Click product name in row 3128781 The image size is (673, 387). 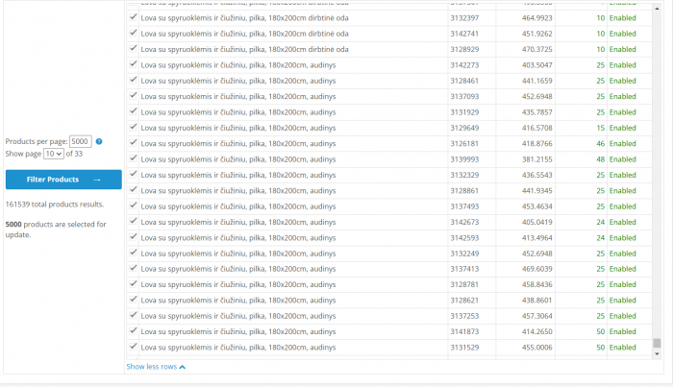[238, 284]
